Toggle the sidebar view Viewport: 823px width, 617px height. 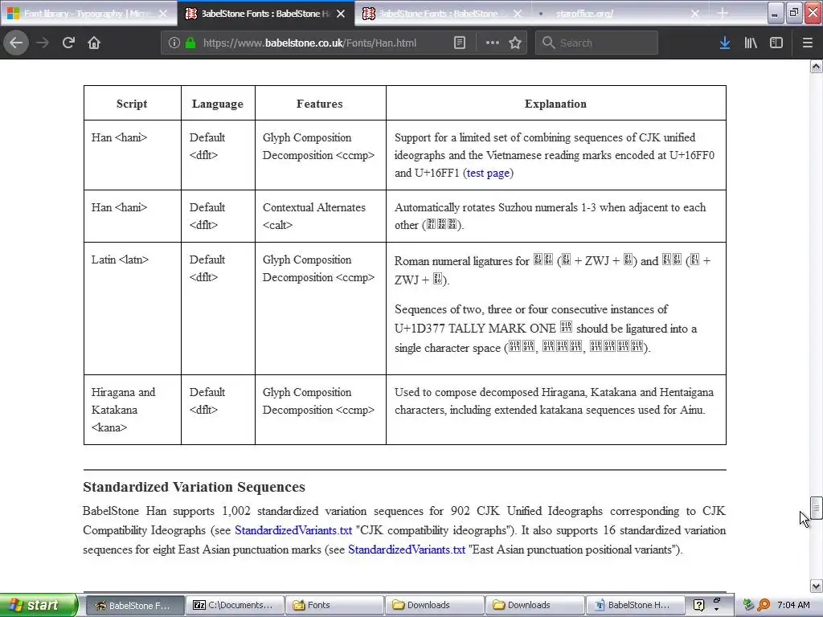tap(776, 43)
